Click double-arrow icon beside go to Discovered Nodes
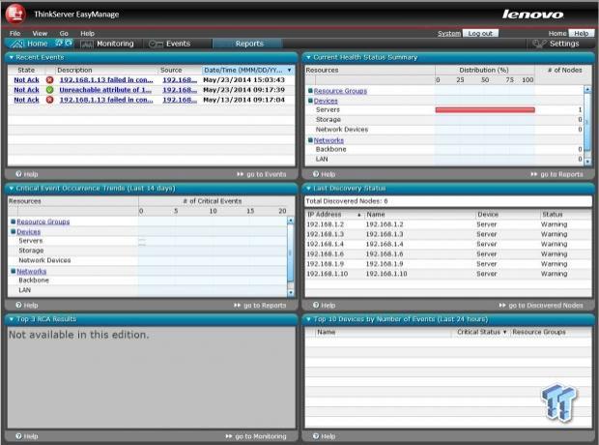 click(502, 306)
